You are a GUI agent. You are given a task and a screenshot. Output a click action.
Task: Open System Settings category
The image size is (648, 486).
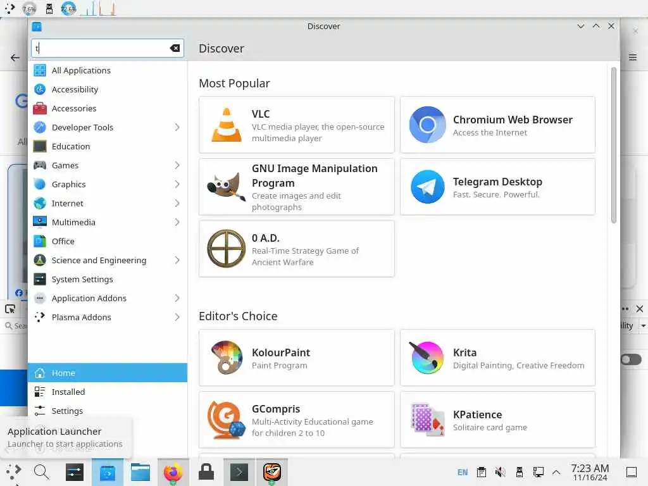point(108,279)
